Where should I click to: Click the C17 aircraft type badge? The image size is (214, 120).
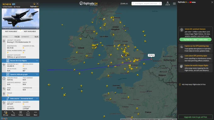point(14,4)
